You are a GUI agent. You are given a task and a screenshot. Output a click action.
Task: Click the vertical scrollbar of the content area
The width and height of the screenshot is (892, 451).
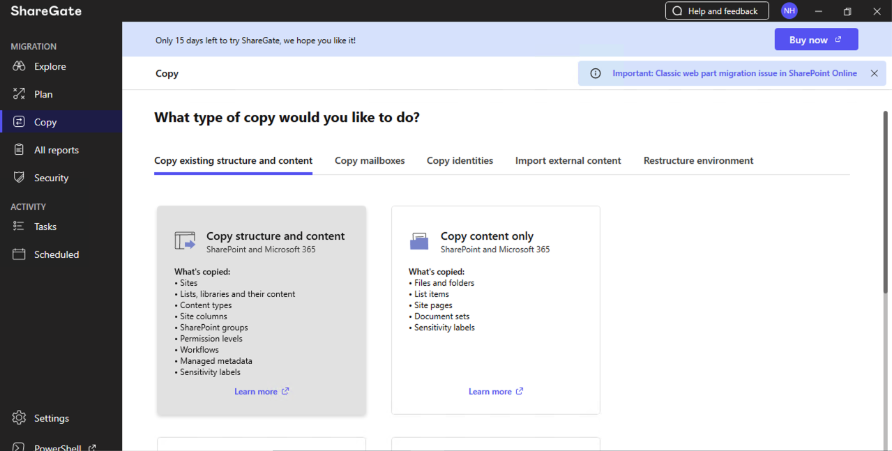(886, 202)
